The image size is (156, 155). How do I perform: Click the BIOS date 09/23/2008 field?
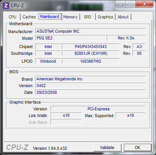point(90,92)
